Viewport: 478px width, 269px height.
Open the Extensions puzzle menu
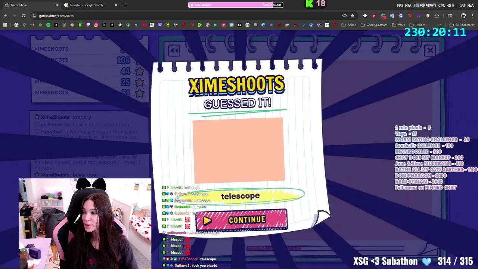(437, 16)
